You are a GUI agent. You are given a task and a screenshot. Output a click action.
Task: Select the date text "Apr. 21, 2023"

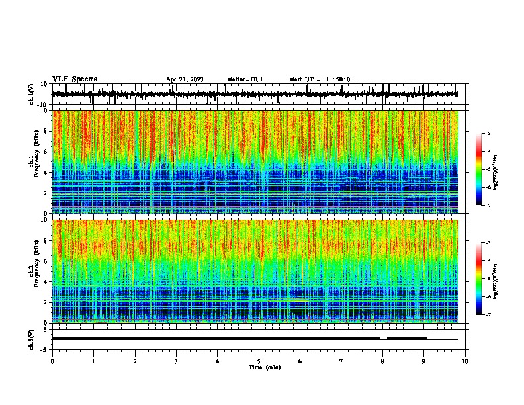point(185,79)
